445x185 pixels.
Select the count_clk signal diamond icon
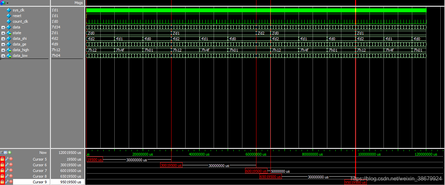(9, 21)
